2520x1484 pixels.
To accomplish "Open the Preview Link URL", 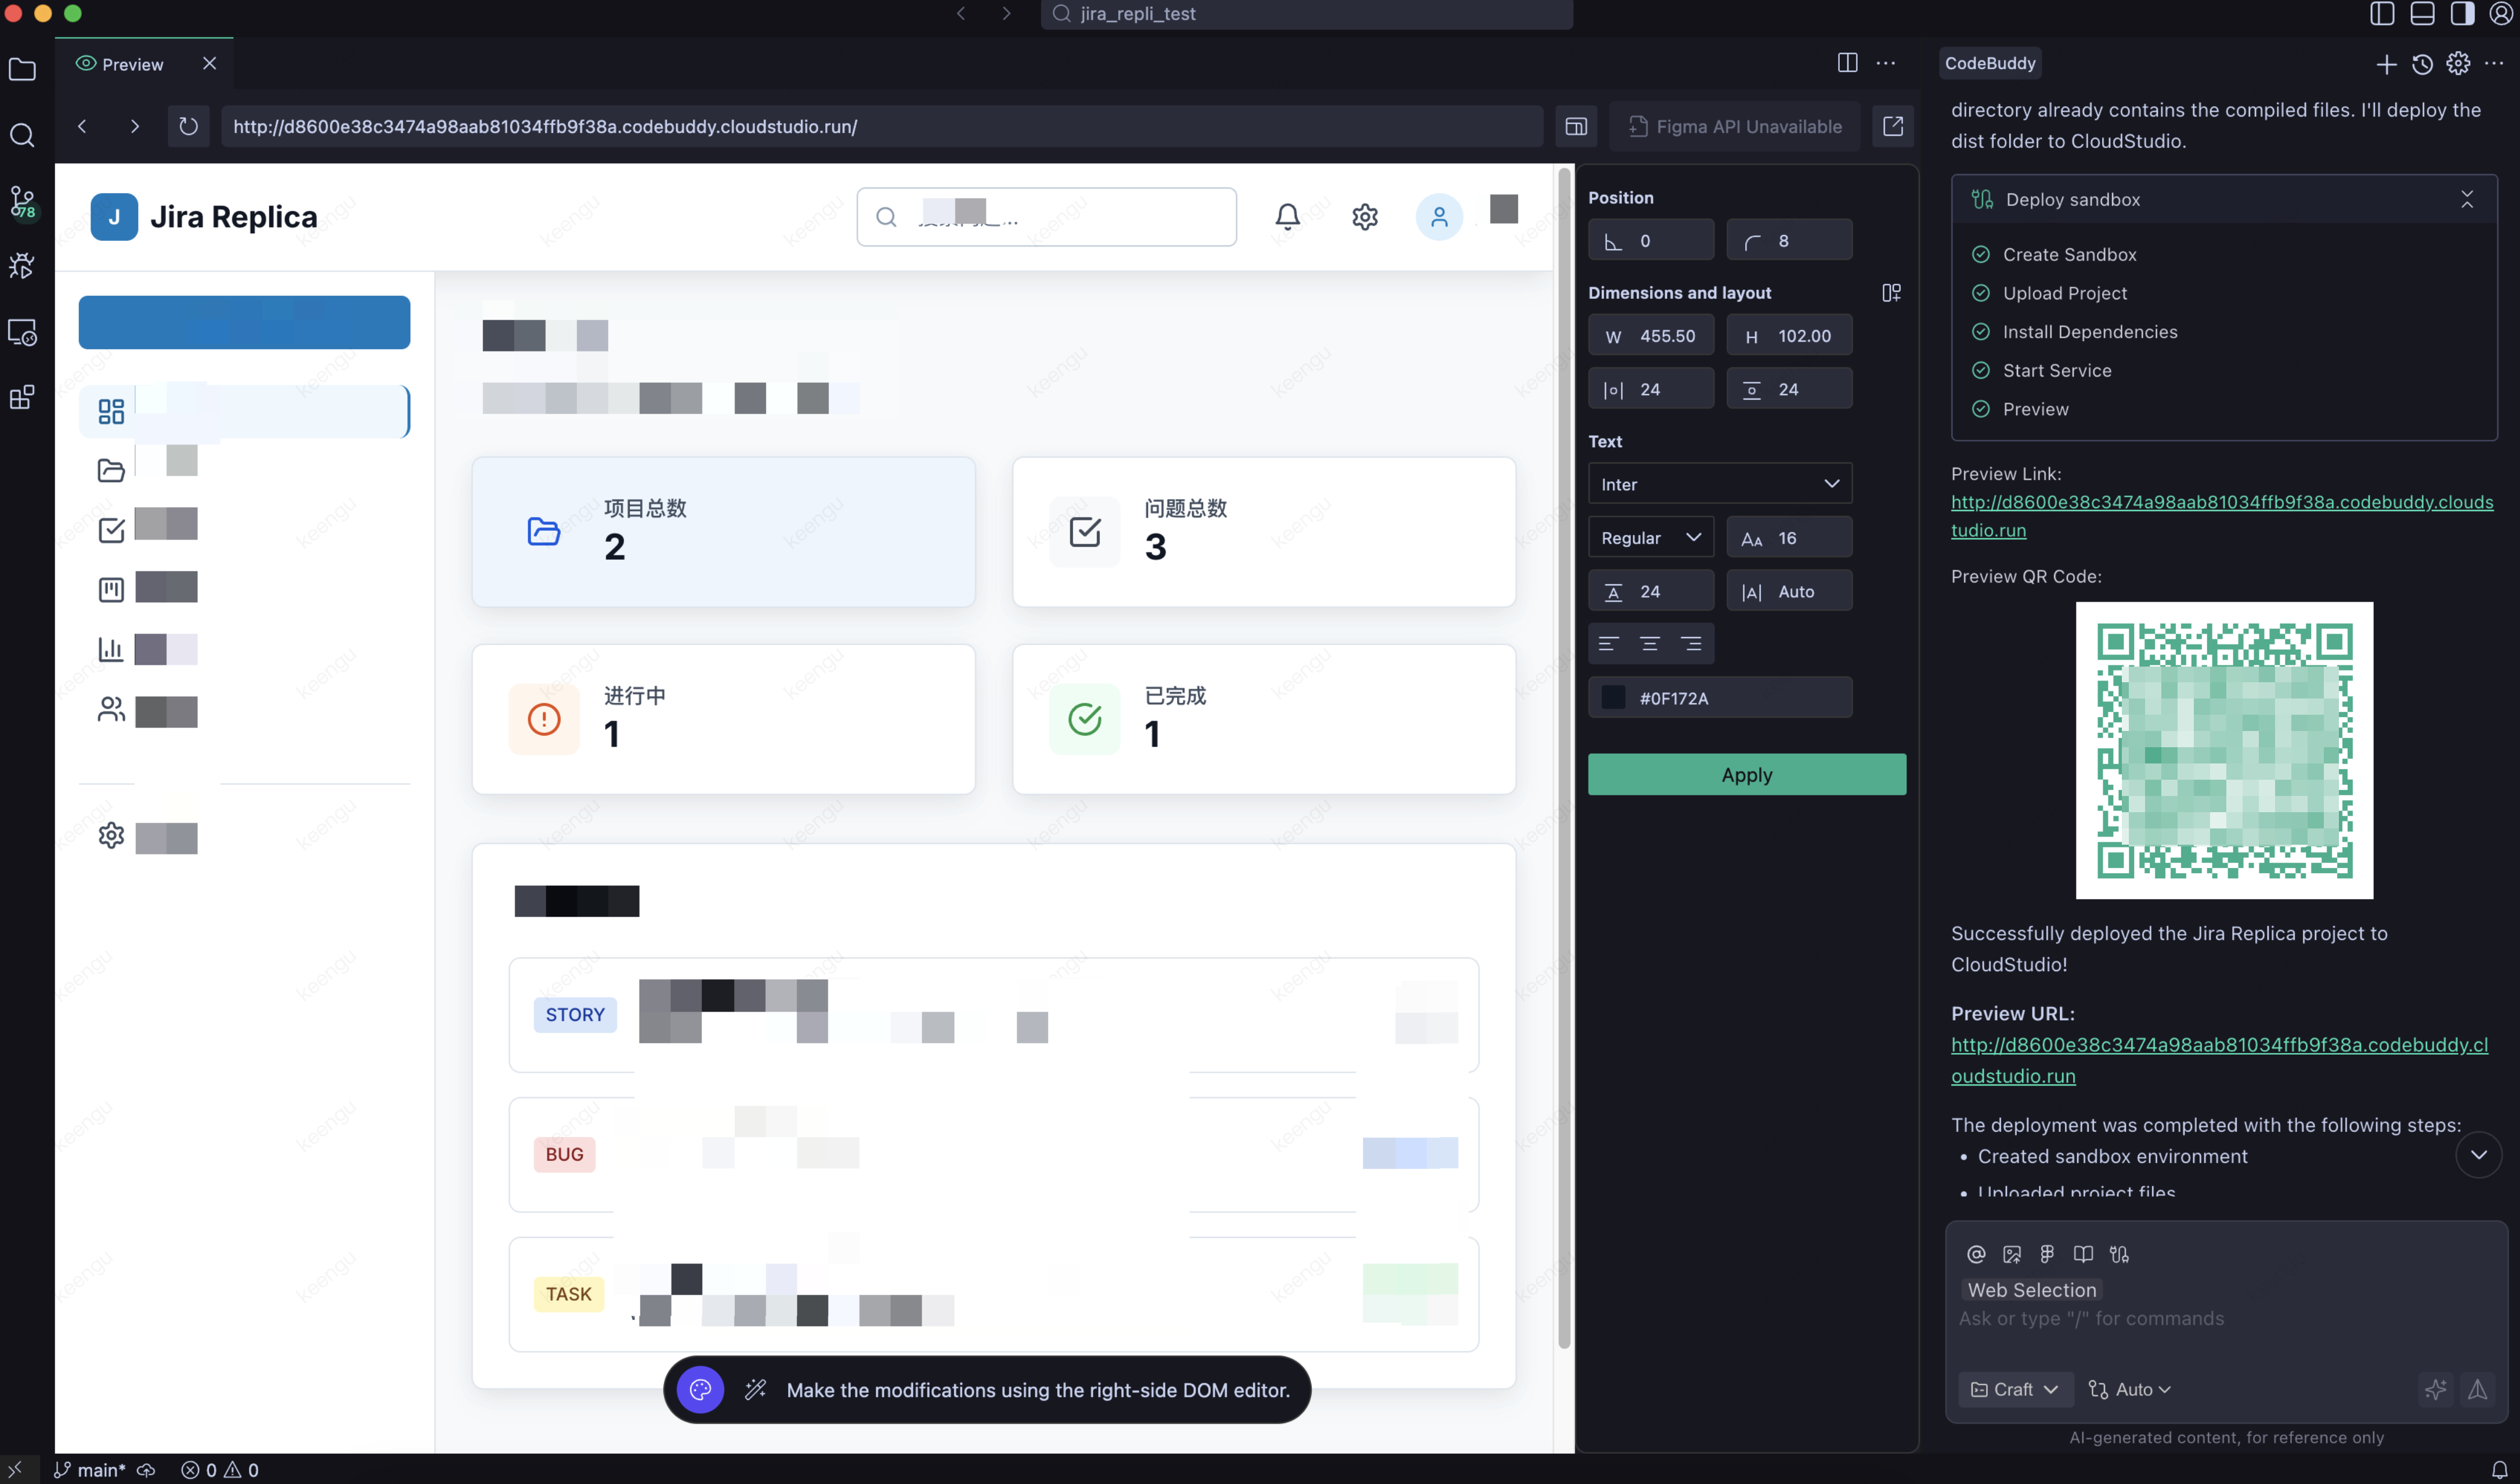I will point(2221,502).
